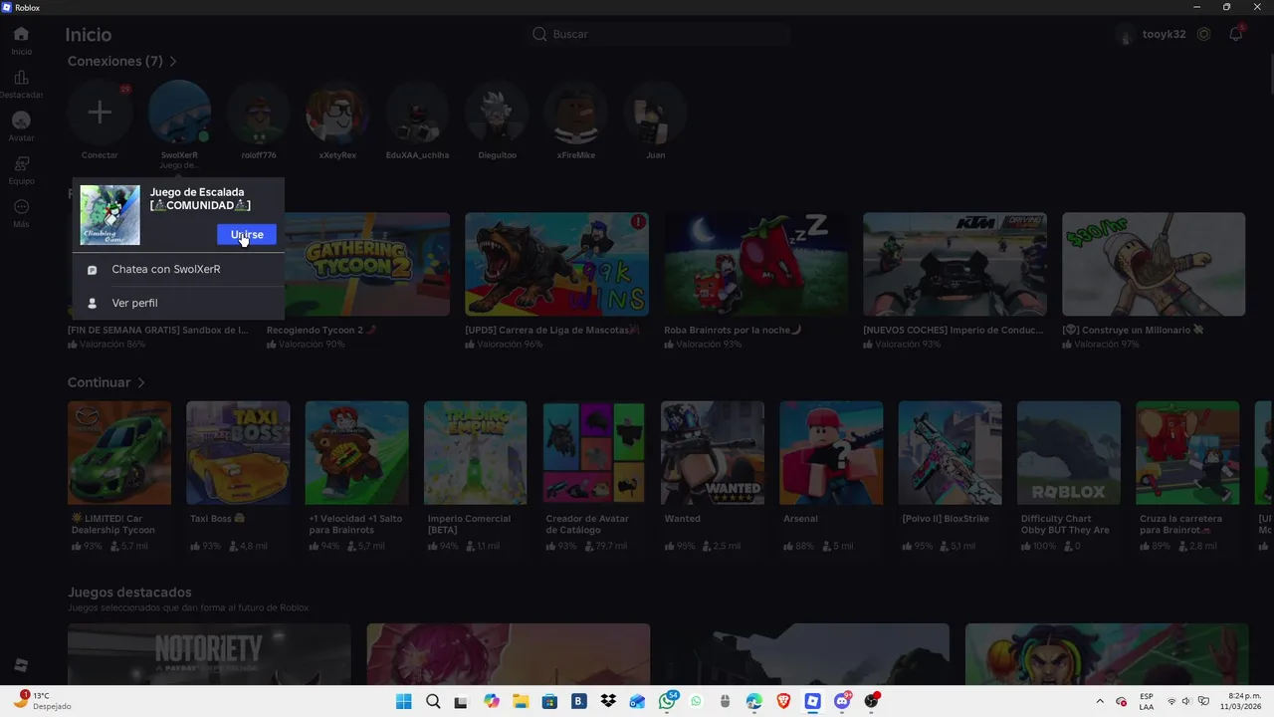
Task: Click the Arsenal title text
Action: [800, 519]
